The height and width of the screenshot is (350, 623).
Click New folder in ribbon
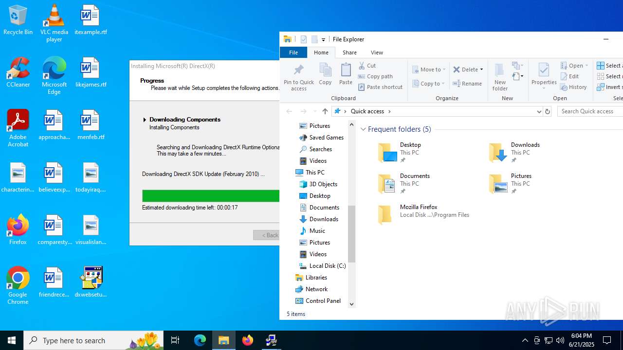pos(500,77)
